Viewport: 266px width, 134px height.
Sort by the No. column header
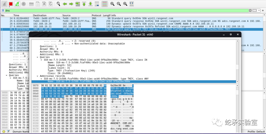pos(7,15)
